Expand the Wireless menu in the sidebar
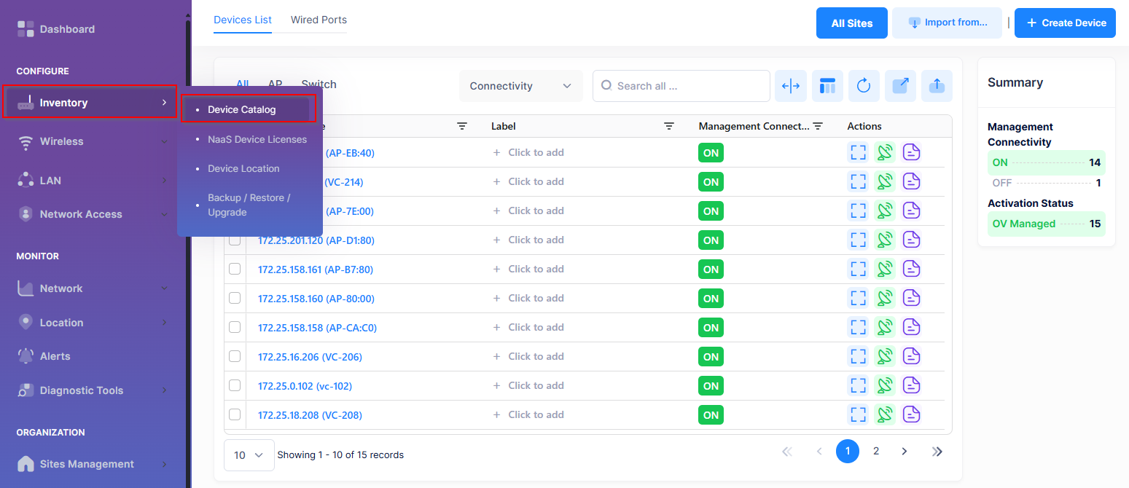The height and width of the screenshot is (488, 1129). [93, 141]
